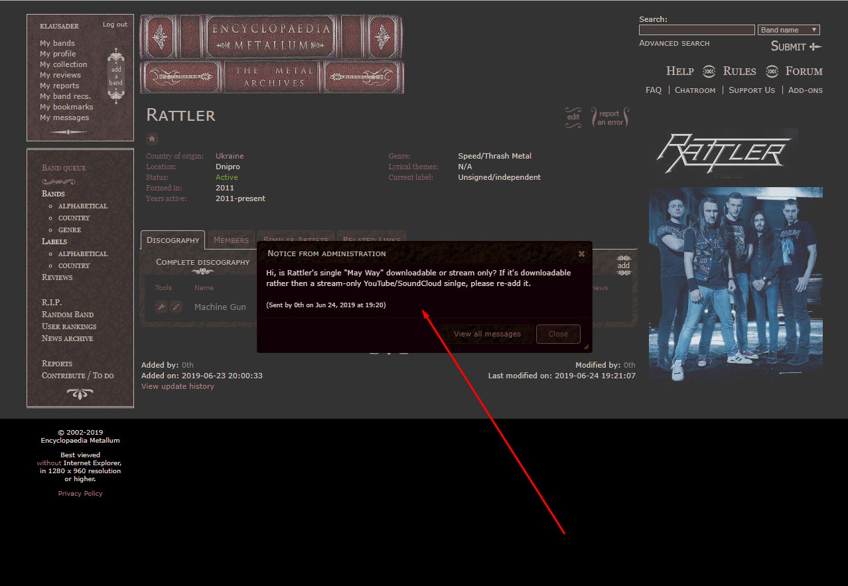
Task: Click the Submit search button
Action: click(x=796, y=46)
